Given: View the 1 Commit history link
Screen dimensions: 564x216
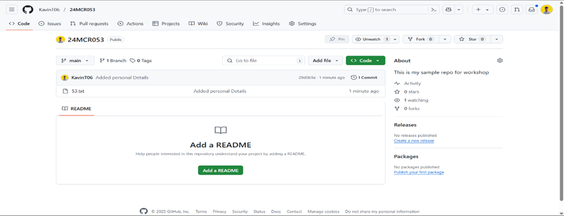Looking at the screenshot, I should click(364, 77).
